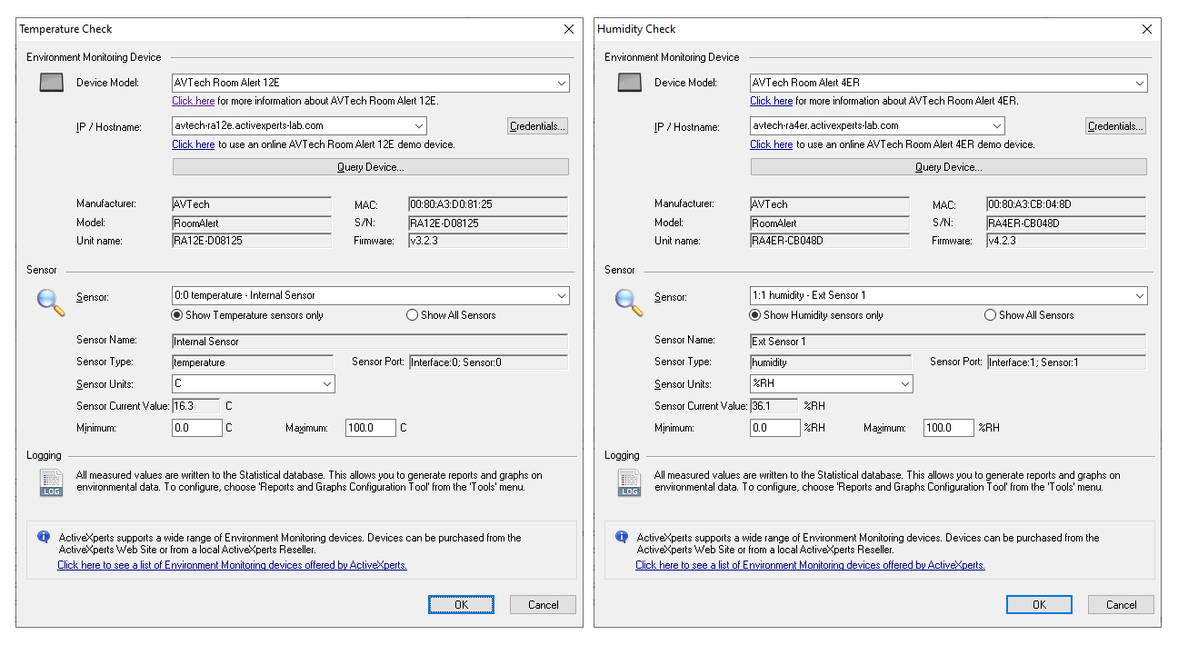Image resolution: width=1178 pixels, height=645 pixels.
Task: Click the blue info icon in Temperature Check
Action: [43, 537]
